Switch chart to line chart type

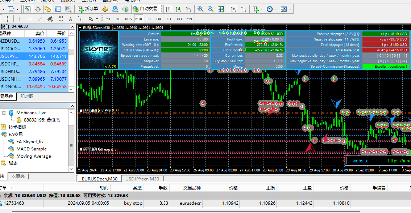(188, 9)
